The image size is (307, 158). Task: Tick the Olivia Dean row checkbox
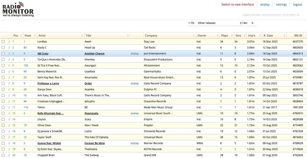tap(3, 125)
